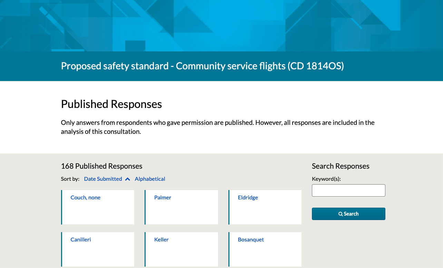This screenshot has width=443, height=268.
Task: Select the Keller response
Action: pyautogui.click(x=161, y=239)
